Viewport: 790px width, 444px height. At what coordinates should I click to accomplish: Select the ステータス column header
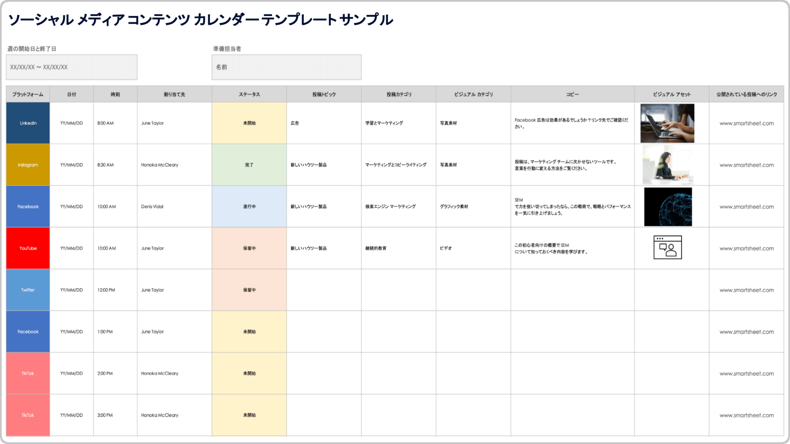(249, 94)
